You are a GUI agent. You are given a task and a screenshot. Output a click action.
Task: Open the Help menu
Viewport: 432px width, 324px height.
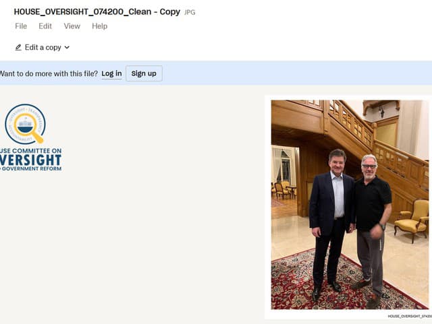point(100,26)
